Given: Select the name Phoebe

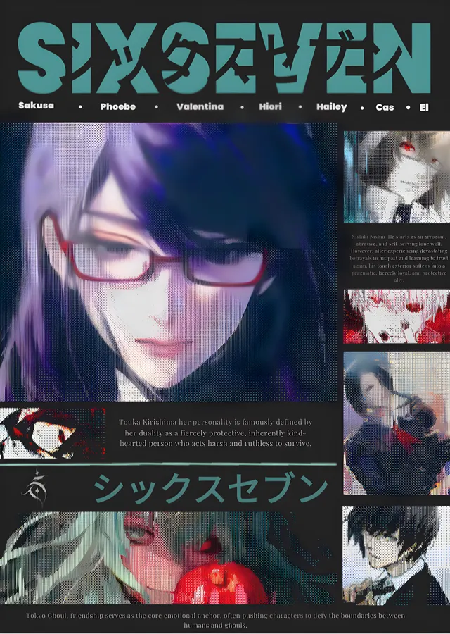Looking at the screenshot, I should pos(118,107).
